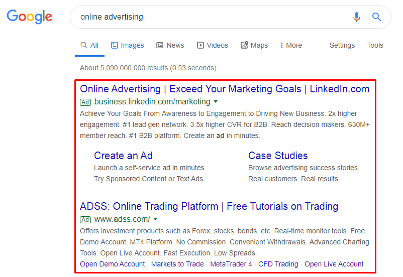Open the Markets to Trade link

(177, 264)
